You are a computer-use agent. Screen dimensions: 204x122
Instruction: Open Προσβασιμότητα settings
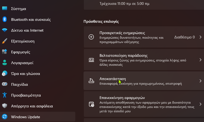coord(38,95)
